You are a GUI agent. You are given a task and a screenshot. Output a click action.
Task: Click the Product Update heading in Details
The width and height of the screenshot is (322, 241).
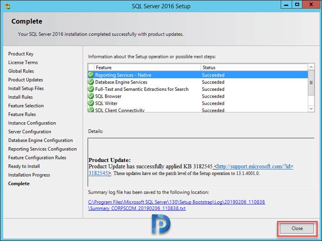(x=109, y=160)
